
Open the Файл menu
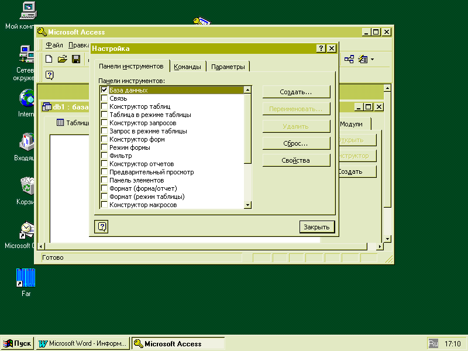pos(54,45)
